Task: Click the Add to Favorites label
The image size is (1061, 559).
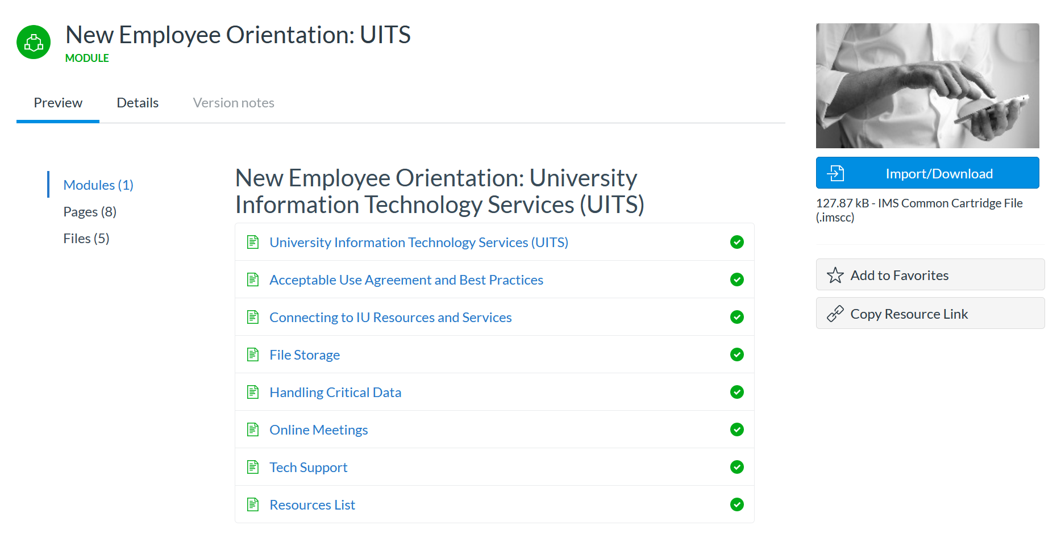Action: click(x=899, y=275)
